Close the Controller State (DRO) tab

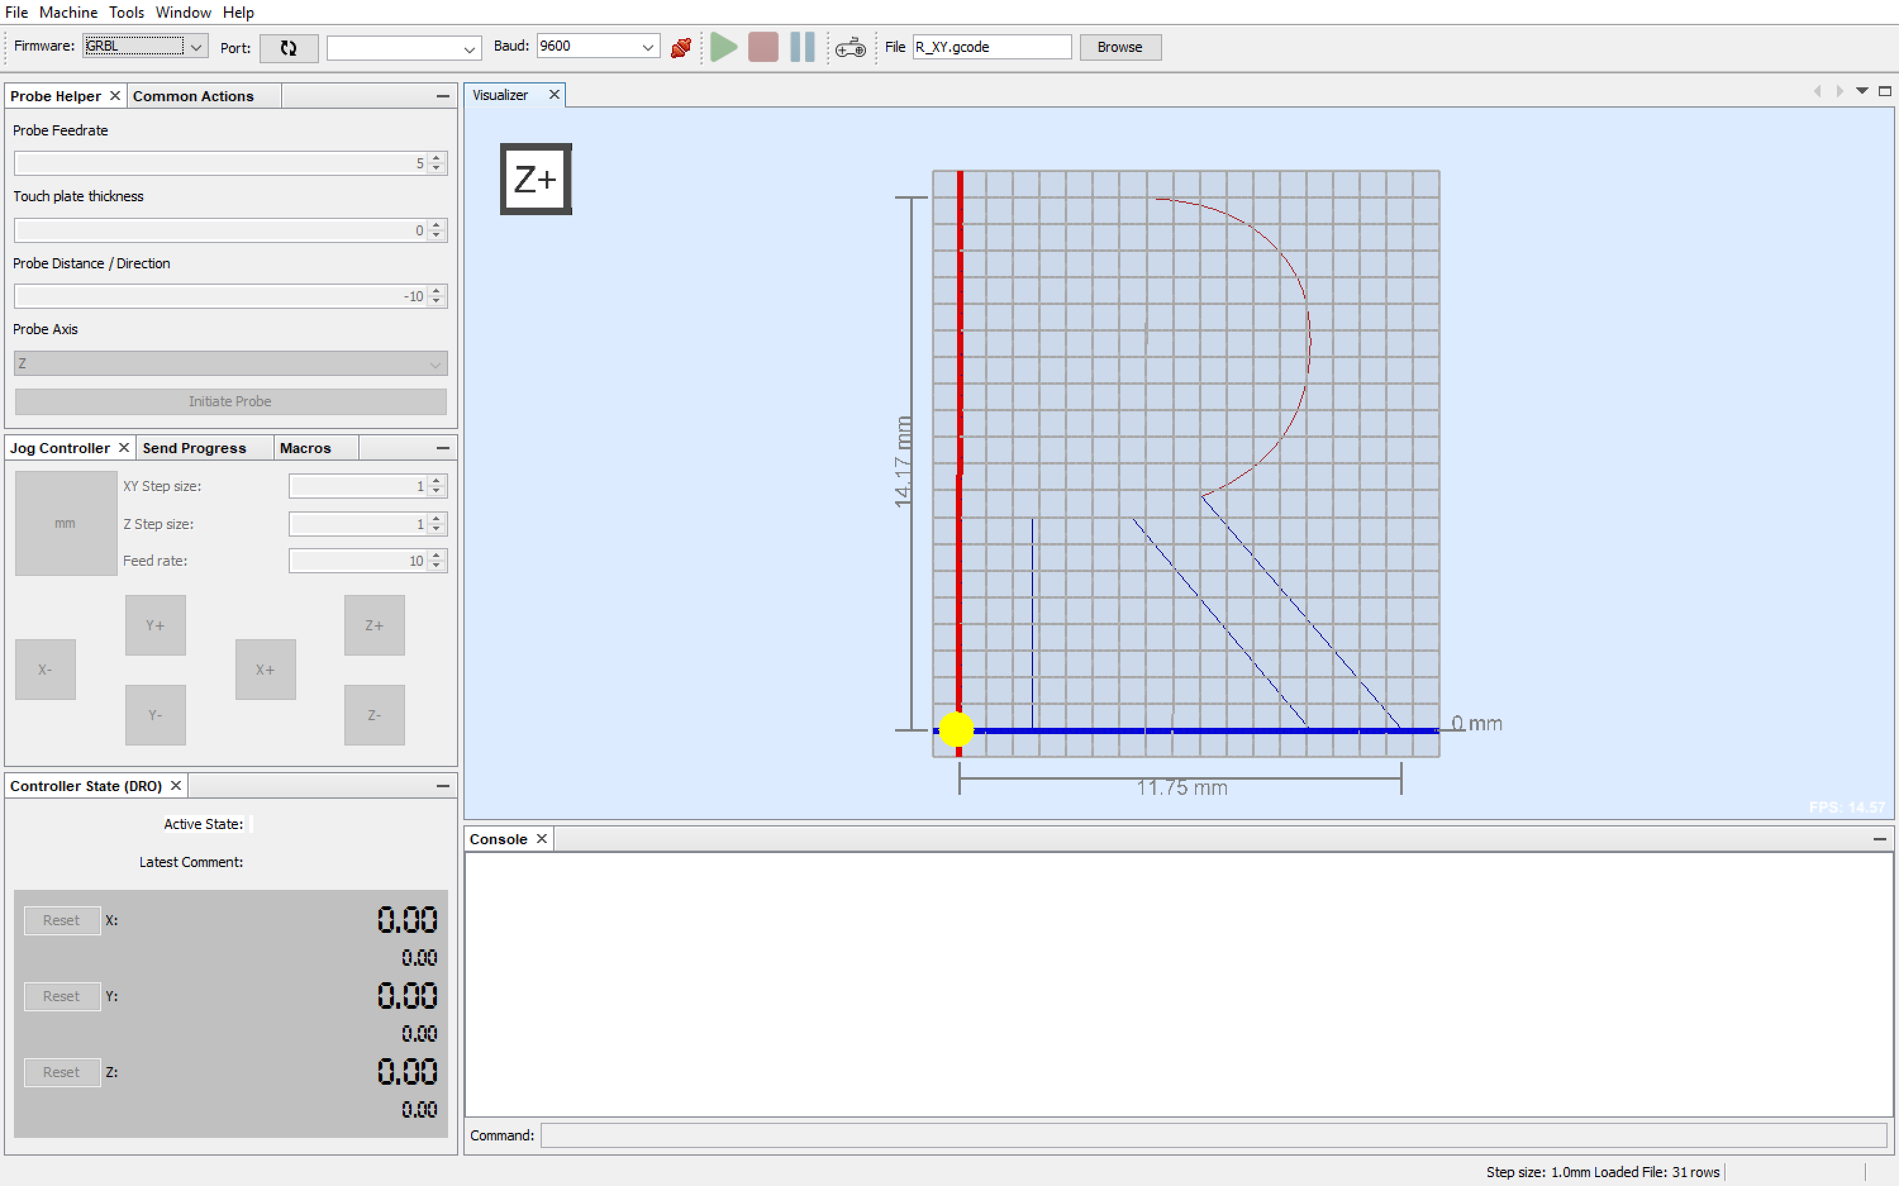(x=176, y=785)
